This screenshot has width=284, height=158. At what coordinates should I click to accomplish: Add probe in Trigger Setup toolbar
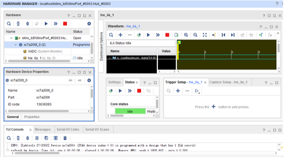(x=178, y=91)
